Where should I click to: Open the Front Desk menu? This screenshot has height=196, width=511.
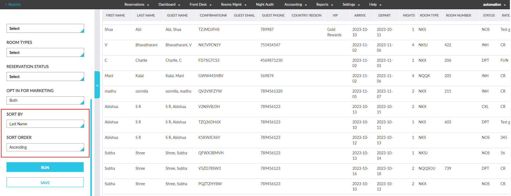click(201, 4)
